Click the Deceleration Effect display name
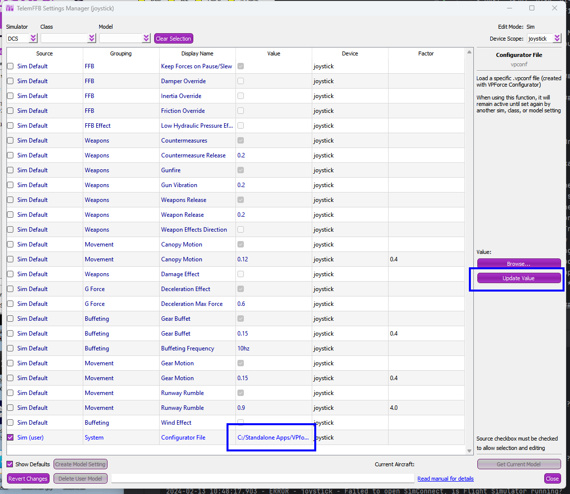Image resolution: width=570 pixels, height=494 pixels. coord(186,289)
